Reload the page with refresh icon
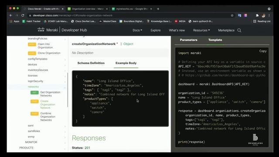 pyautogui.click(x=23, y=16)
